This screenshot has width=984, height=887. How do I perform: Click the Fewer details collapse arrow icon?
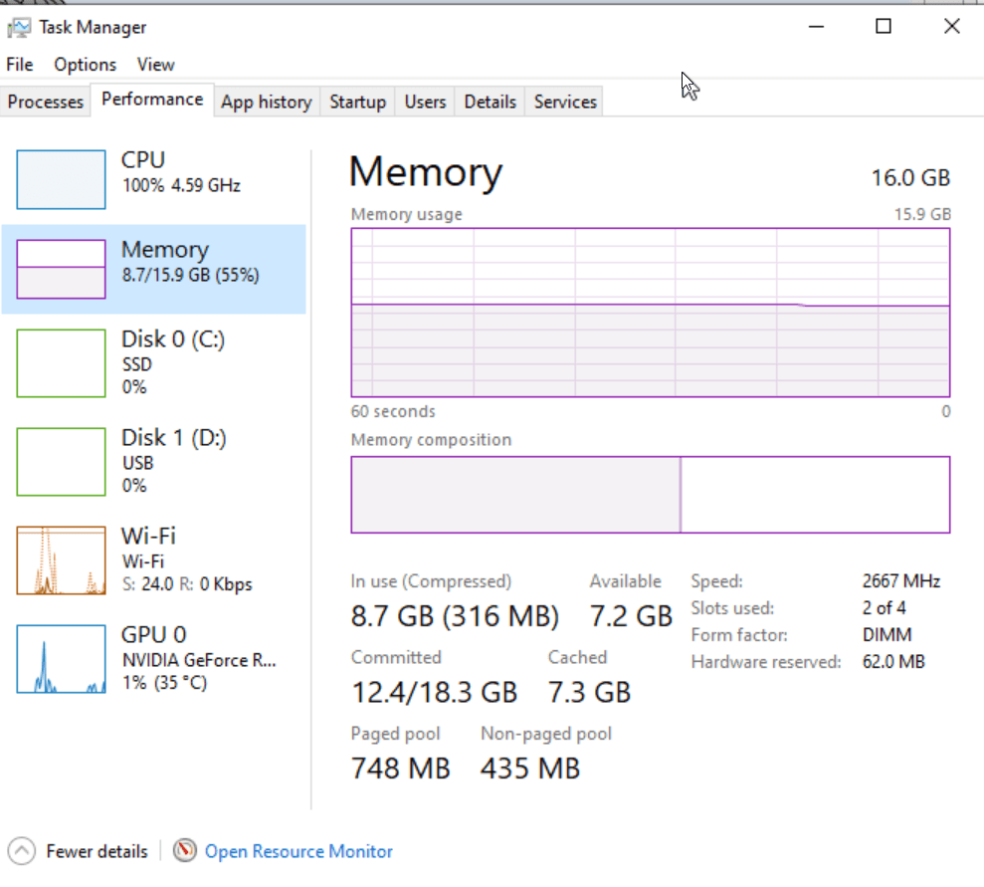(22, 851)
